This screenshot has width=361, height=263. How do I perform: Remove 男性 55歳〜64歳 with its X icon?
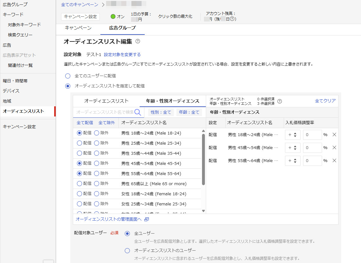click(334, 160)
